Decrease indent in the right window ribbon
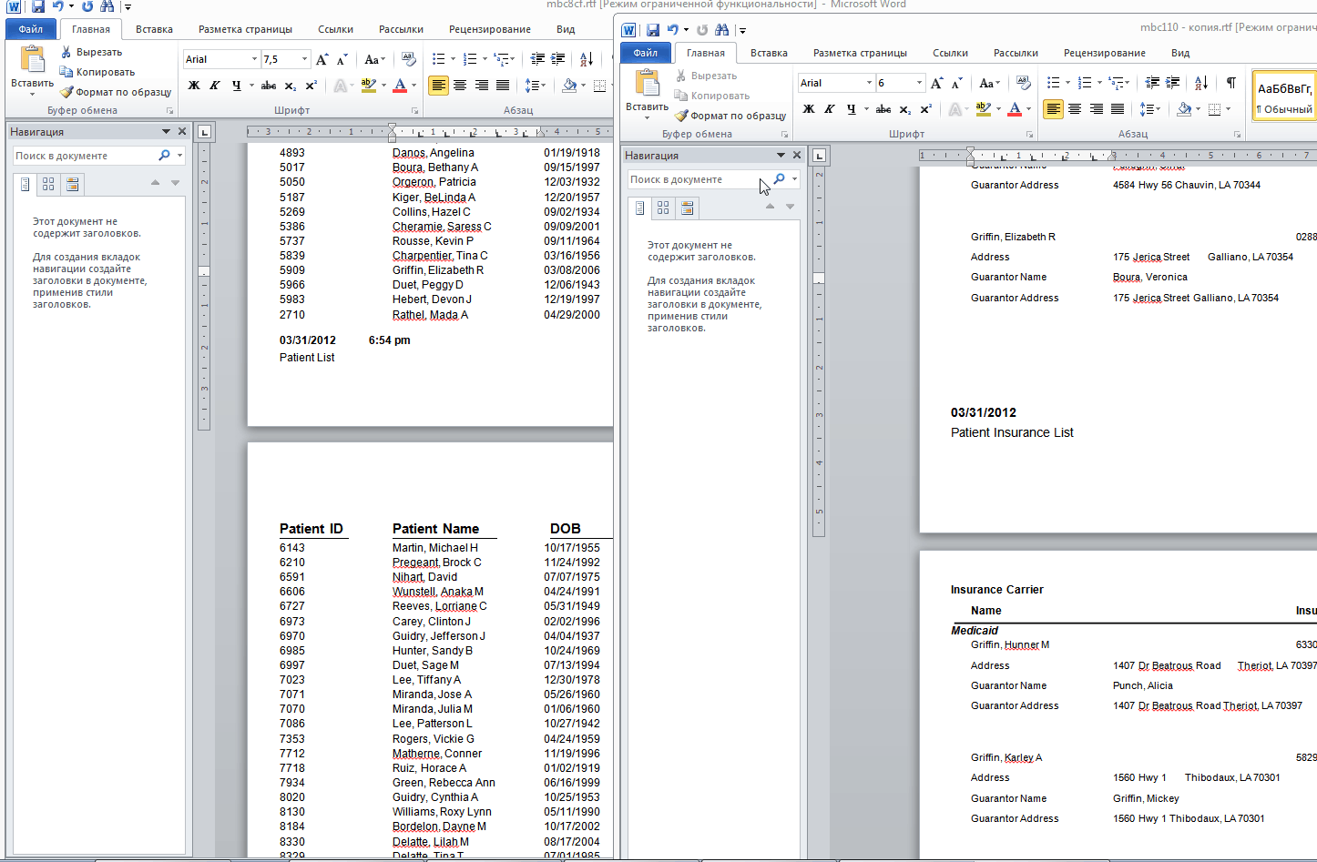The image size is (1317, 862). click(1152, 83)
